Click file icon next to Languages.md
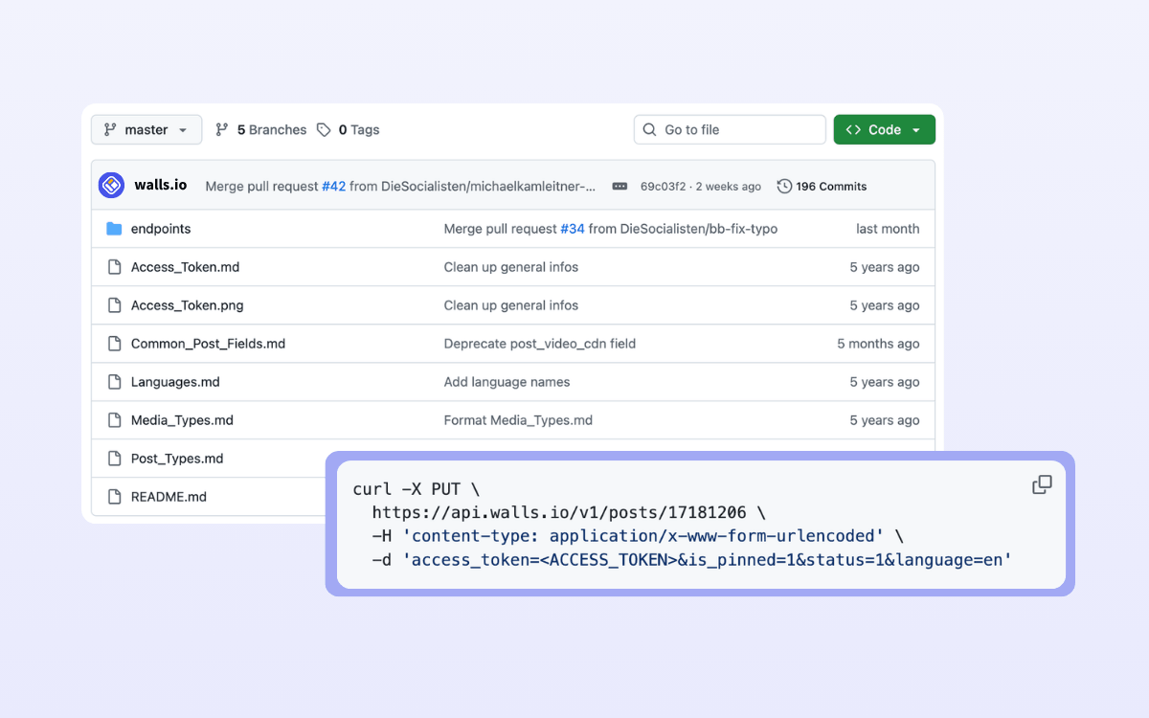This screenshot has height=718, width=1149. coord(114,382)
